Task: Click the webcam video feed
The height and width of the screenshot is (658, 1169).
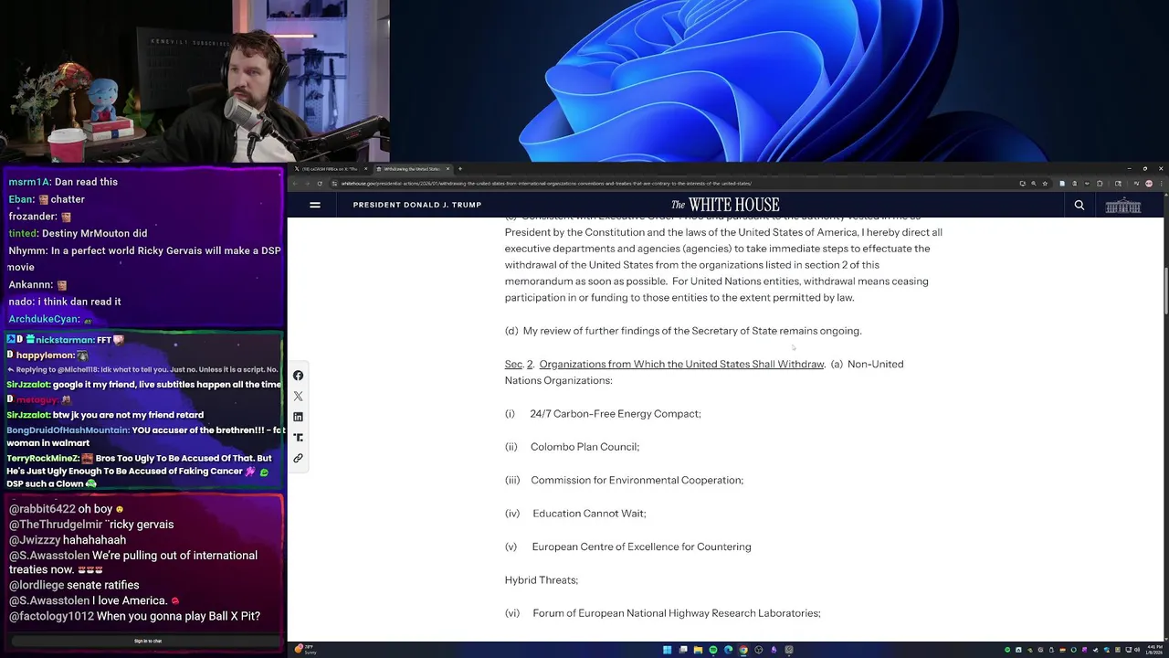Action: pyautogui.click(x=195, y=81)
